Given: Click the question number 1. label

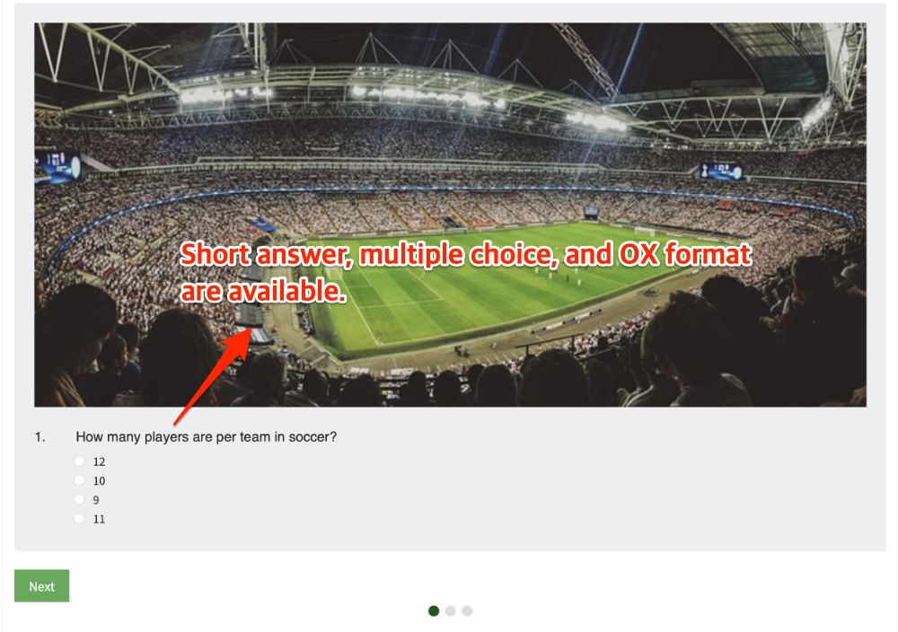Looking at the screenshot, I should (40, 437).
